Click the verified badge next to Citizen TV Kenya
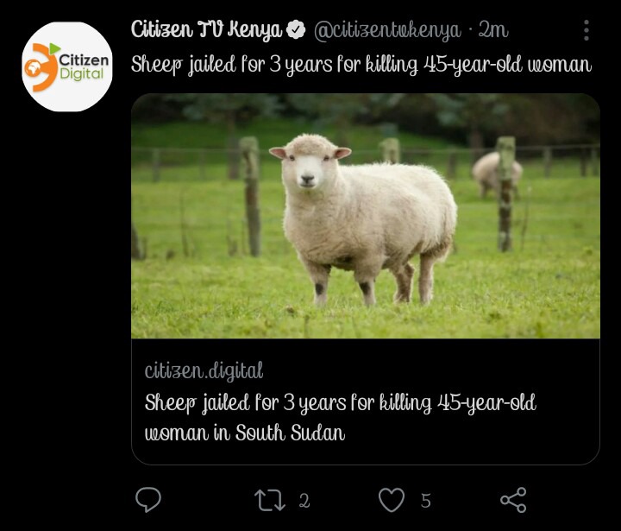 pos(296,29)
